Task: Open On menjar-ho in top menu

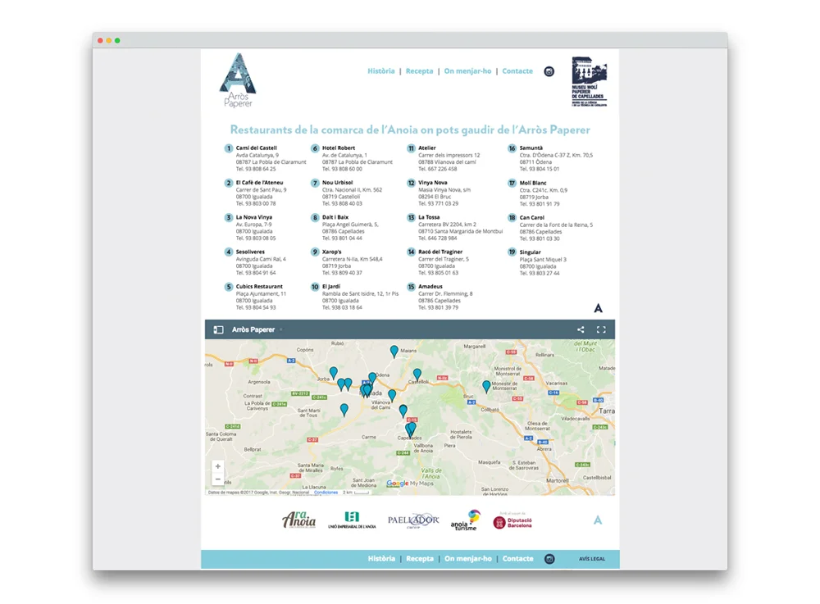Action: point(467,71)
